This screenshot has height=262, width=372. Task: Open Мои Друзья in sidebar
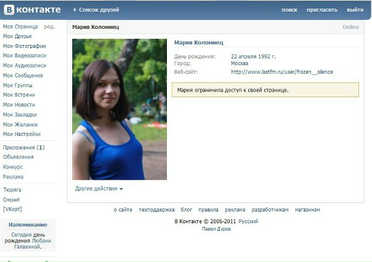point(17,36)
